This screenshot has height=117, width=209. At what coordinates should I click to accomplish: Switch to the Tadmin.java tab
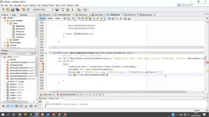pos(83,15)
